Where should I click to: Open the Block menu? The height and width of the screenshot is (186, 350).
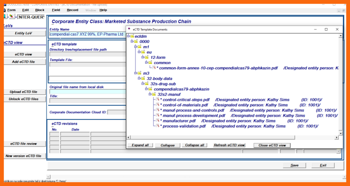click(x=39, y=10)
